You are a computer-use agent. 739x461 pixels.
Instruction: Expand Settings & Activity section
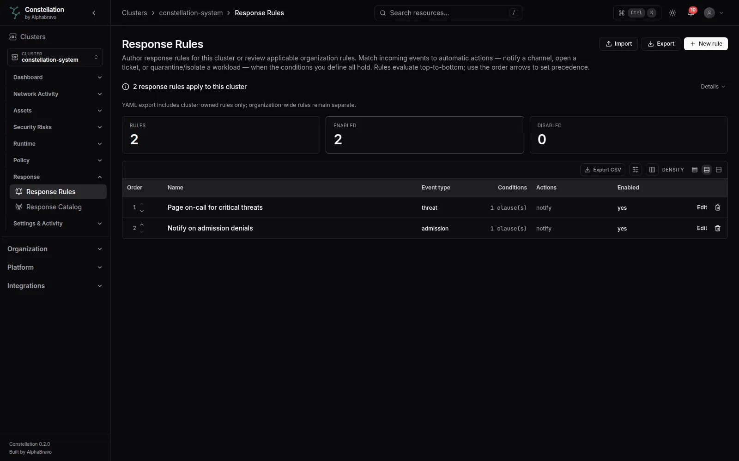coord(57,224)
